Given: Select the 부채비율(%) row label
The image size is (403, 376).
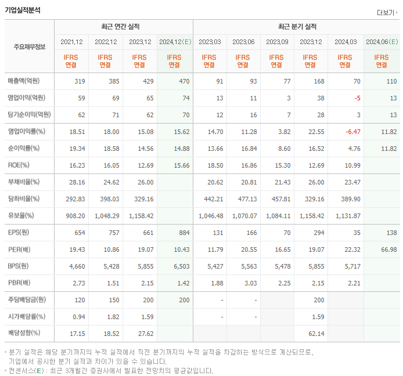Looking at the screenshot, I should (x=24, y=182).
